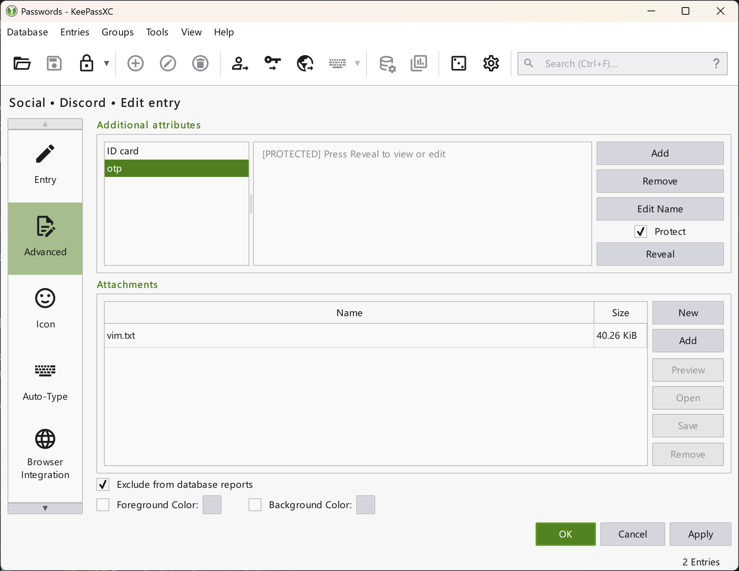The width and height of the screenshot is (739, 571).
Task: Copy URL with globe icon
Action: (305, 63)
